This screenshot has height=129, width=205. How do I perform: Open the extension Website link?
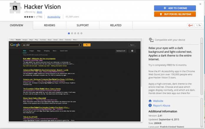click(x=158, y=101)
